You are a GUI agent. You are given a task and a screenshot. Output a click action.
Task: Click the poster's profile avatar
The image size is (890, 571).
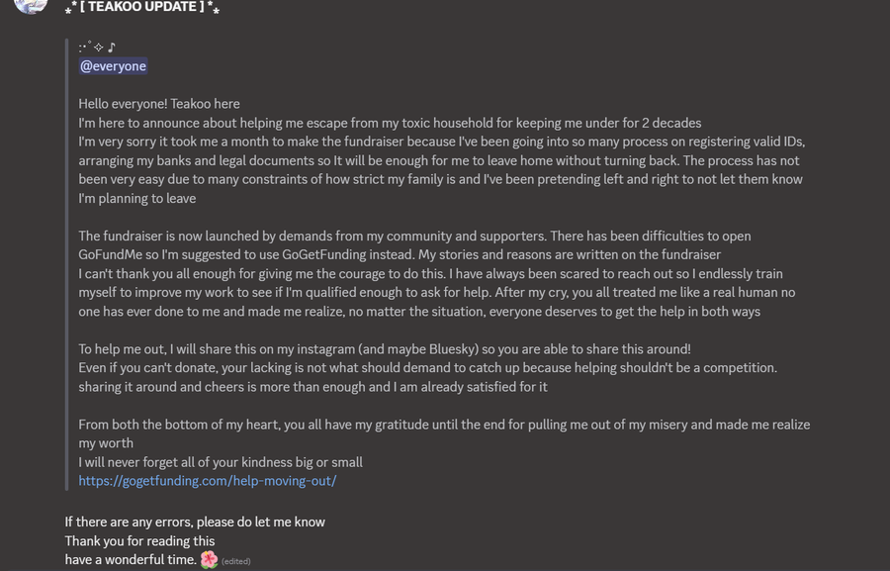pos(31,5)
